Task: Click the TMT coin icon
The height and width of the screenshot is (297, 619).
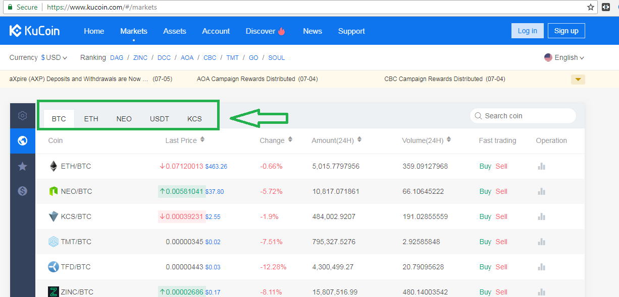Action: [x=53, y=242]
